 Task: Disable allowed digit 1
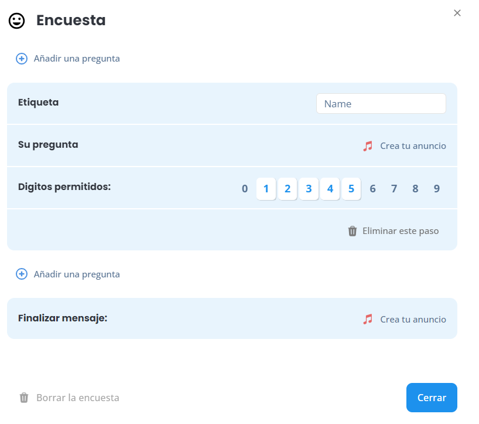click(266, 189)
